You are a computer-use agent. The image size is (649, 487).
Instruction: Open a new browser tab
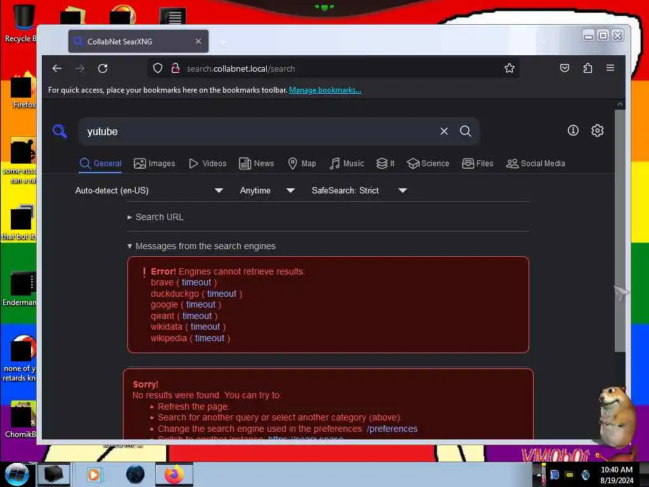point(222,42)
